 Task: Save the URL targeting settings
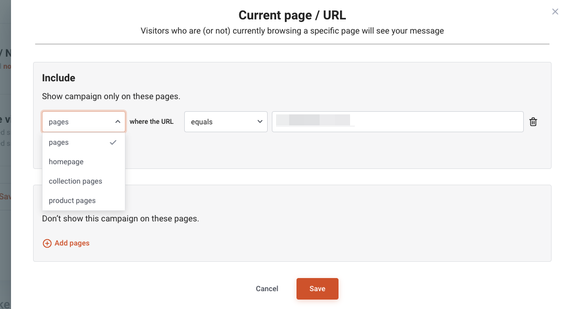(318, 289)
